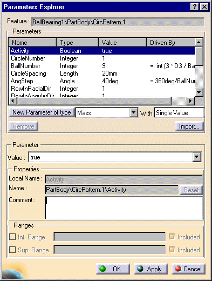Select the AngStep parameter row
The width and height of the screenshot is (212, 281).
(102, 81)
